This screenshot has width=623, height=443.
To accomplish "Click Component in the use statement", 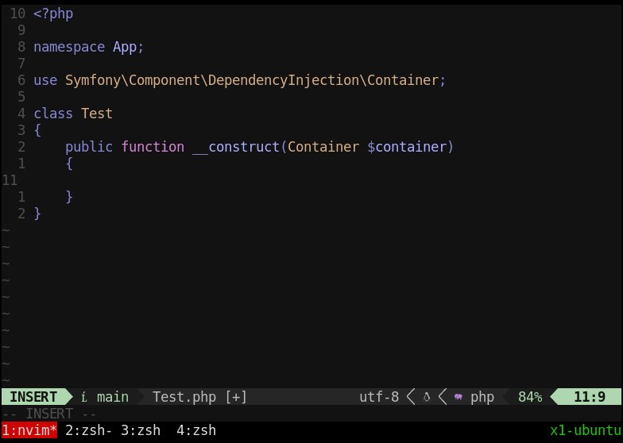I will coord(164,81).
